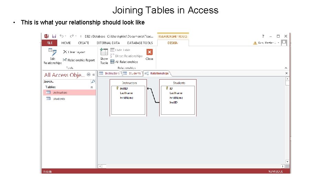This screenshot has height=186, width=331.
Task: Click the Save icon in quick access toolbar
Action: [x=54, y=36]
